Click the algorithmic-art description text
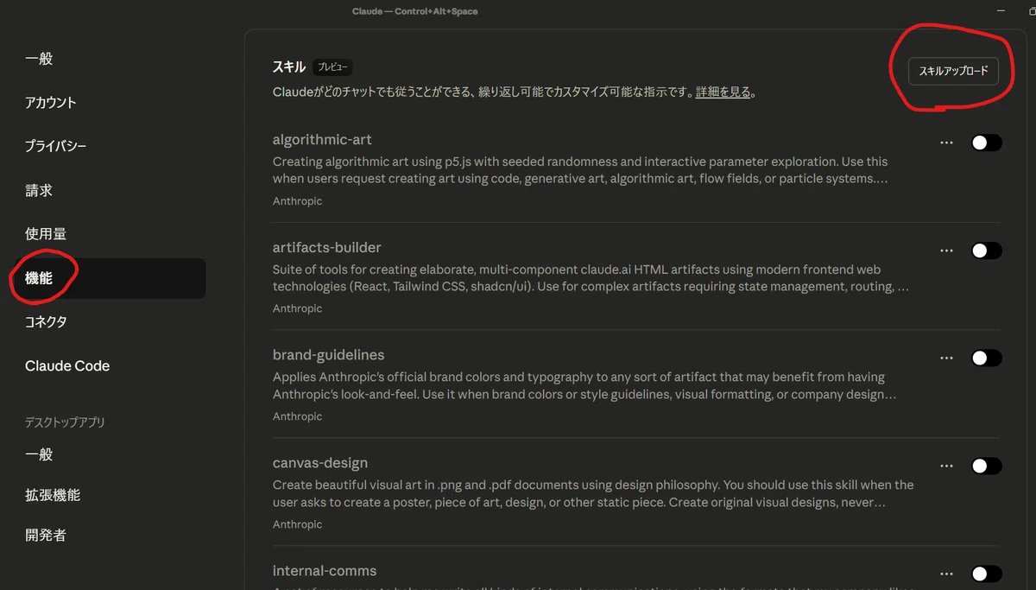The width and height of the screenshot is (1036, 590). [580, 170]
